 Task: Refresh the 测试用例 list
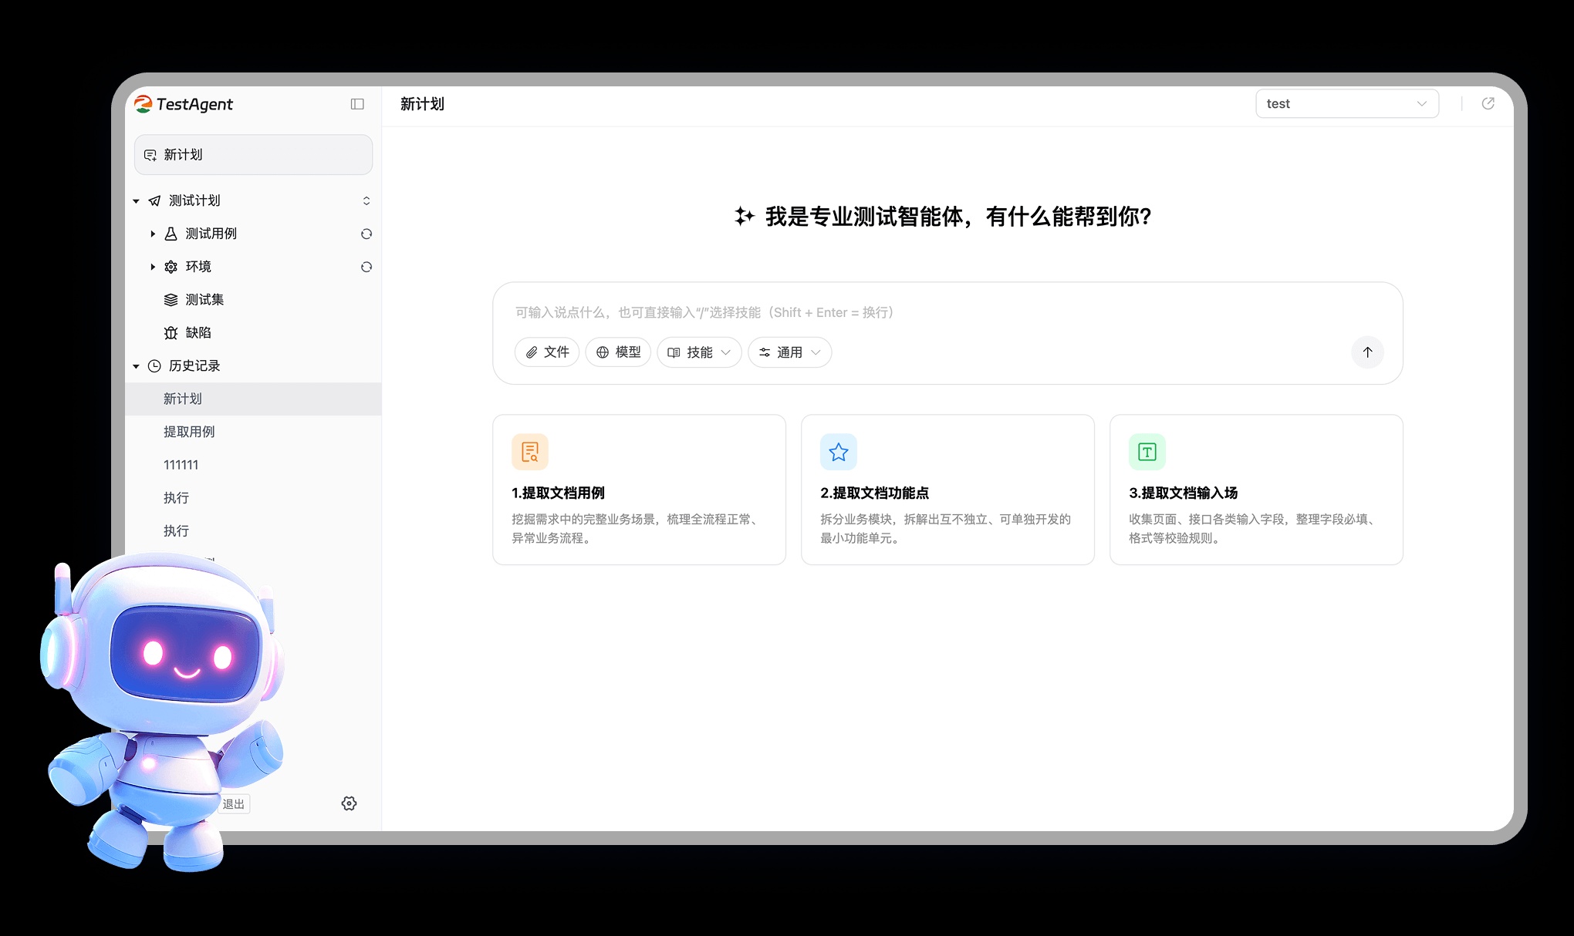[x=366, y=234]
